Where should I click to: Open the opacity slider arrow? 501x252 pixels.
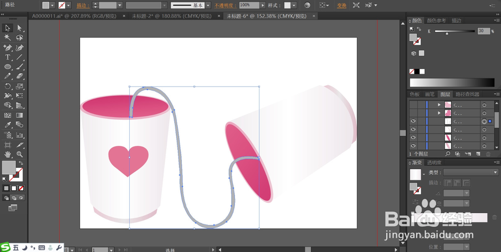[263, 6]
